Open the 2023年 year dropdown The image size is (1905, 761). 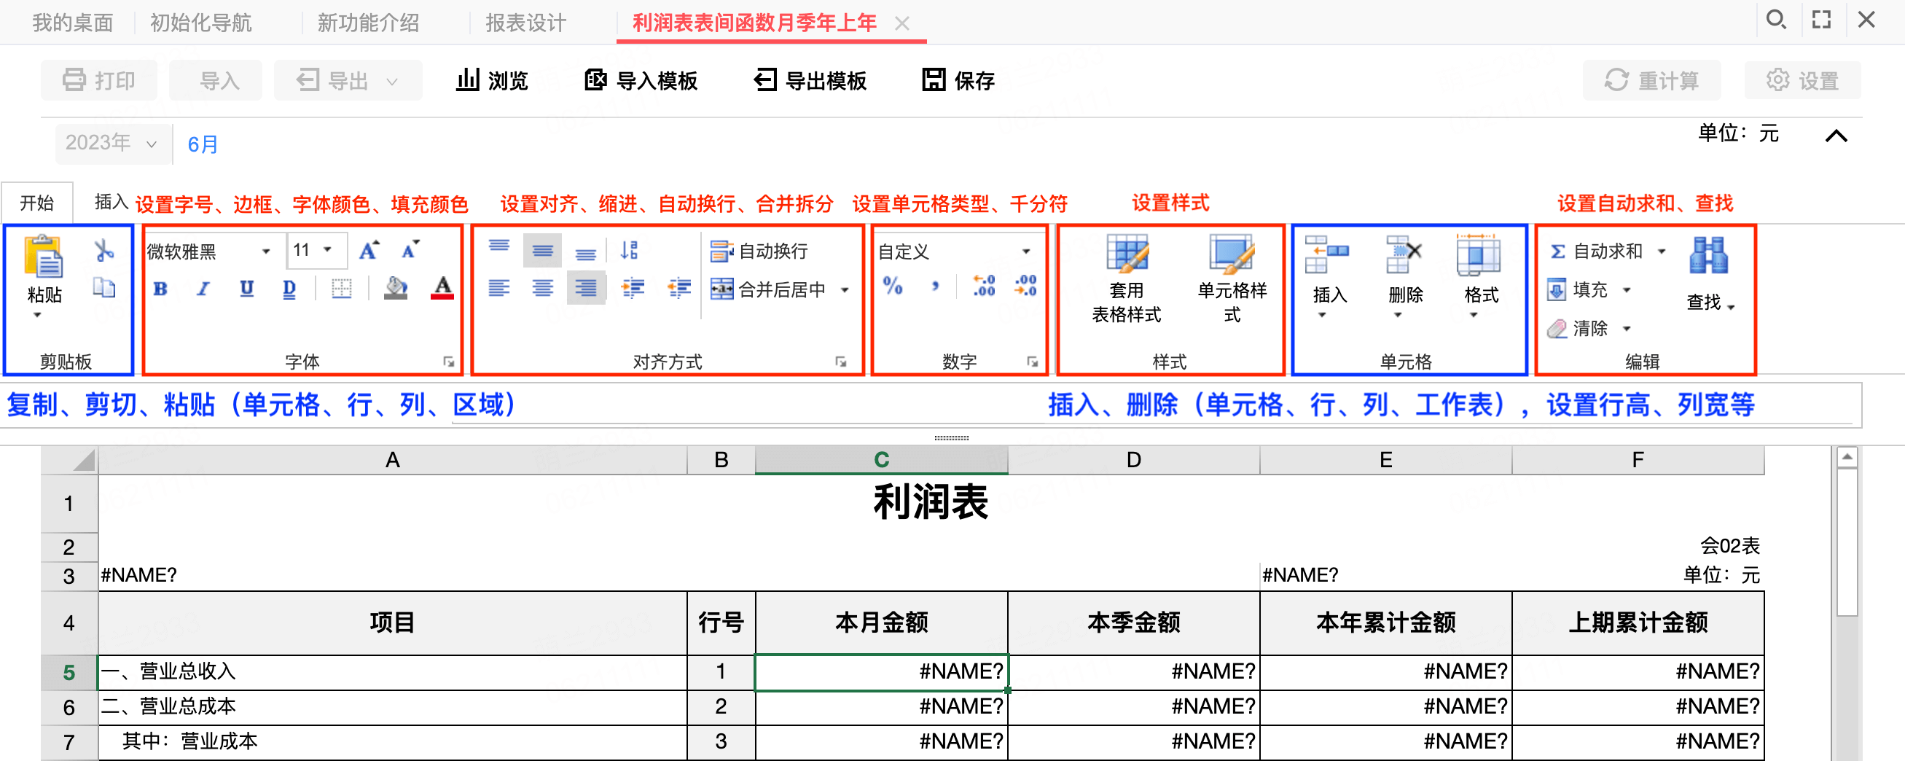coord(112,144)
